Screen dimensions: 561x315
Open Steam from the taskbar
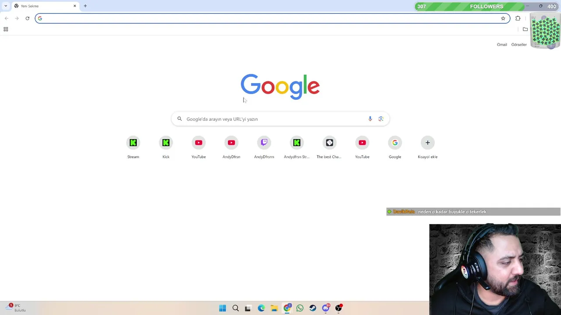tap(312, 308)
